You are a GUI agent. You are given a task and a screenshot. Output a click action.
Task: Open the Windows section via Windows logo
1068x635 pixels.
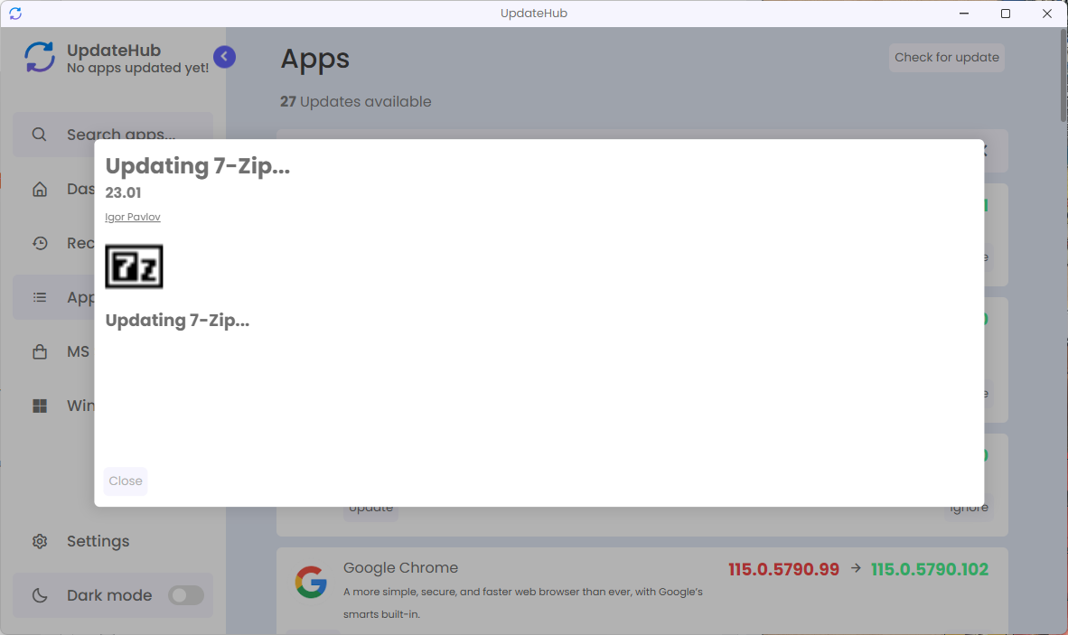pos(40,406)
